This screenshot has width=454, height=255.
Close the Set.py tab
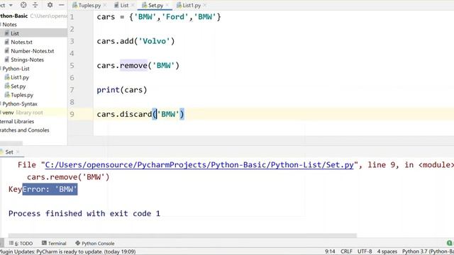[167, 5]
